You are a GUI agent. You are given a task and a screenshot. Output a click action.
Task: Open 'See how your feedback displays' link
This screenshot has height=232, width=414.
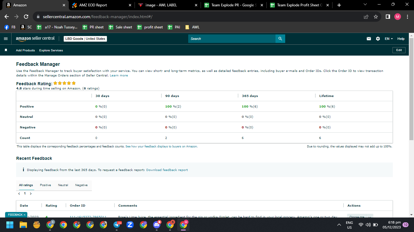162,147
